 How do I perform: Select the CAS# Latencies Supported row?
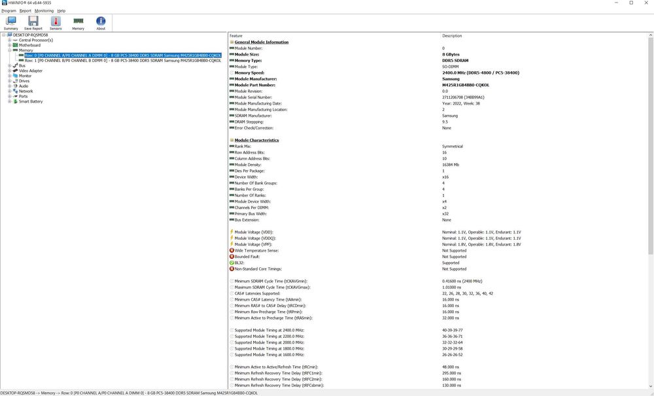(x=438, y=293)
